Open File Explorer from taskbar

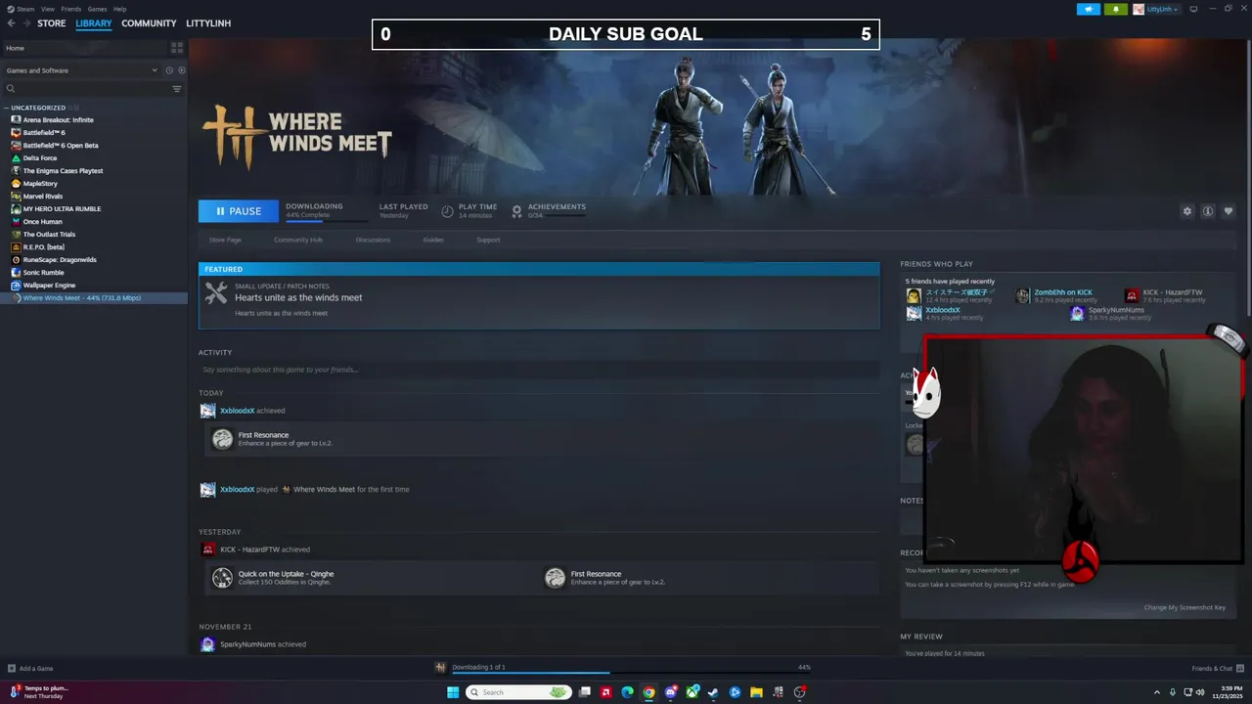[756, 692]
